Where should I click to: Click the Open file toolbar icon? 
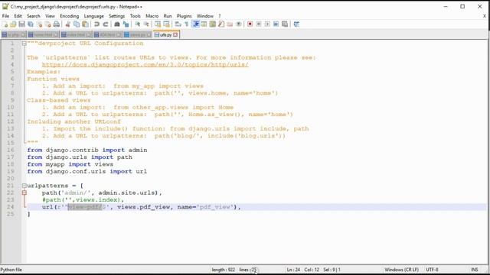13,24
